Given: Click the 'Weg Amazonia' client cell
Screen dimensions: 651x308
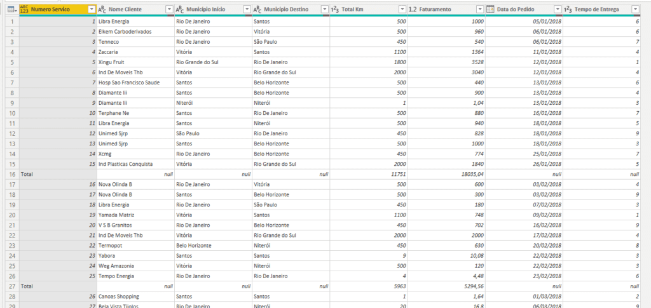Looking at the screenshot, I should (136, 265).
